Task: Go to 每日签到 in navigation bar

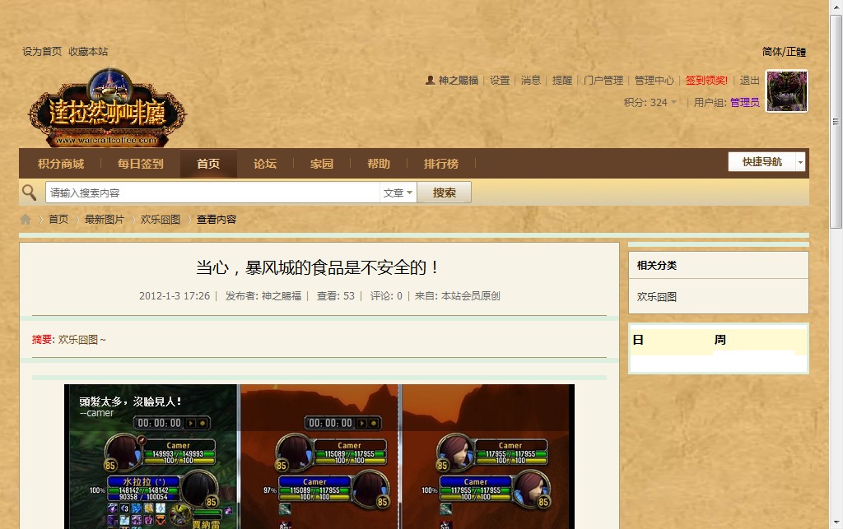Action: (140, 164)
